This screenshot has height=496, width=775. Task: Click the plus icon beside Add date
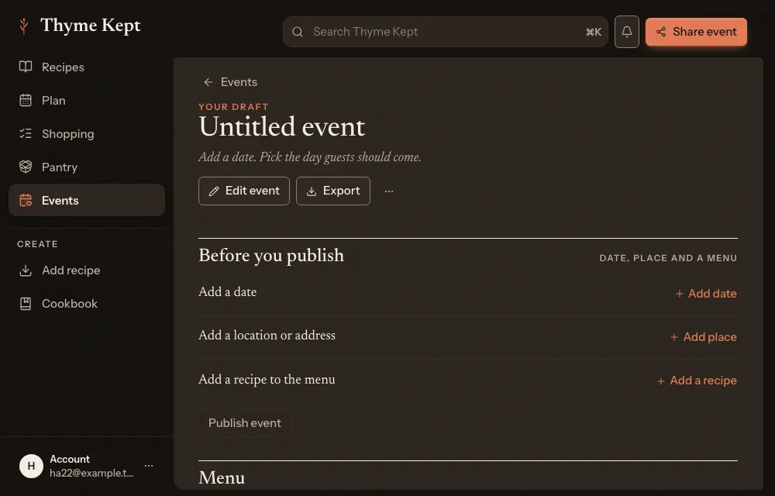tap(680, 294)
